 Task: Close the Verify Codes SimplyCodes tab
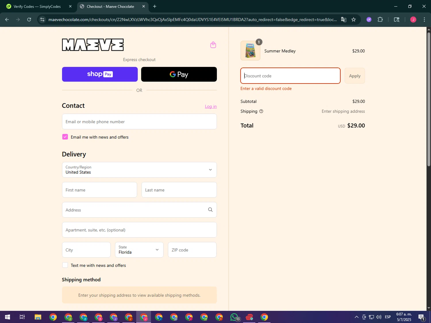[x=70, y=6]
